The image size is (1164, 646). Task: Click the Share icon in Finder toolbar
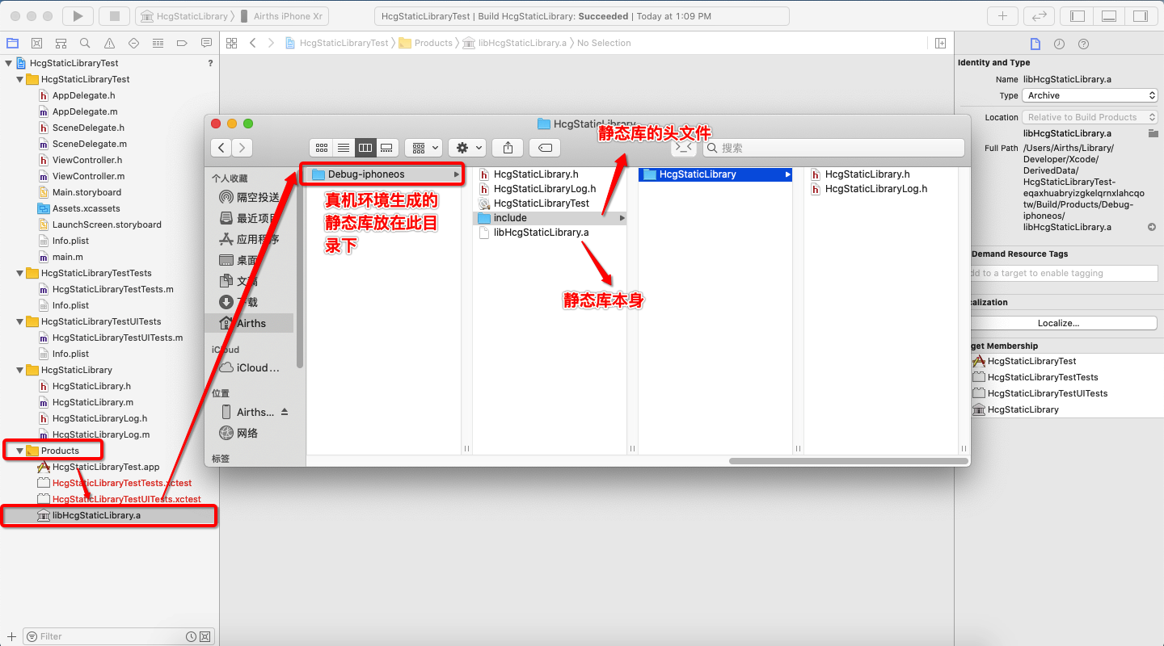click(507, 148)
